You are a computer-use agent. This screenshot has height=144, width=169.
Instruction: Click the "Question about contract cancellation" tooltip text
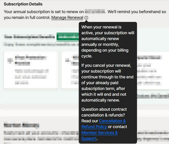tap(104, 112)
